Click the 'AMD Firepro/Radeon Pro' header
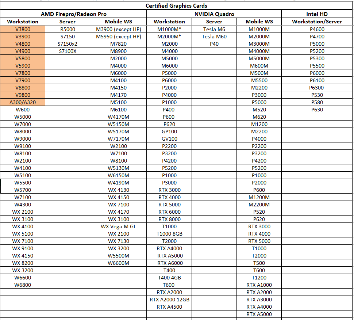The width and height of the screenshot is (354, 320). (x=74, y=14)
